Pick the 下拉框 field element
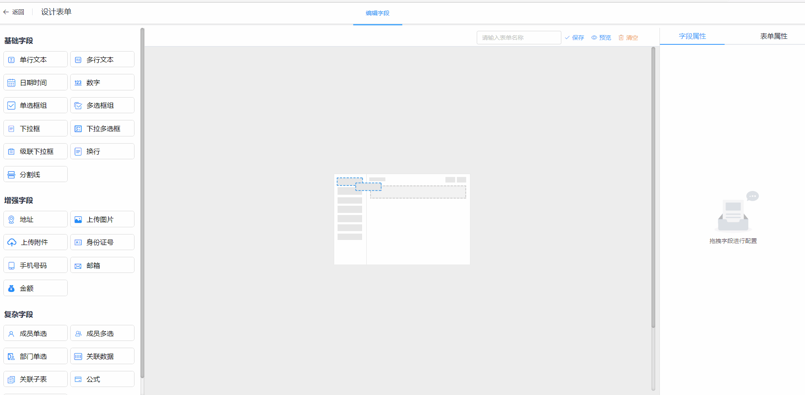Image resolution: width=805 pixels, height=395 pixels. 36,128
